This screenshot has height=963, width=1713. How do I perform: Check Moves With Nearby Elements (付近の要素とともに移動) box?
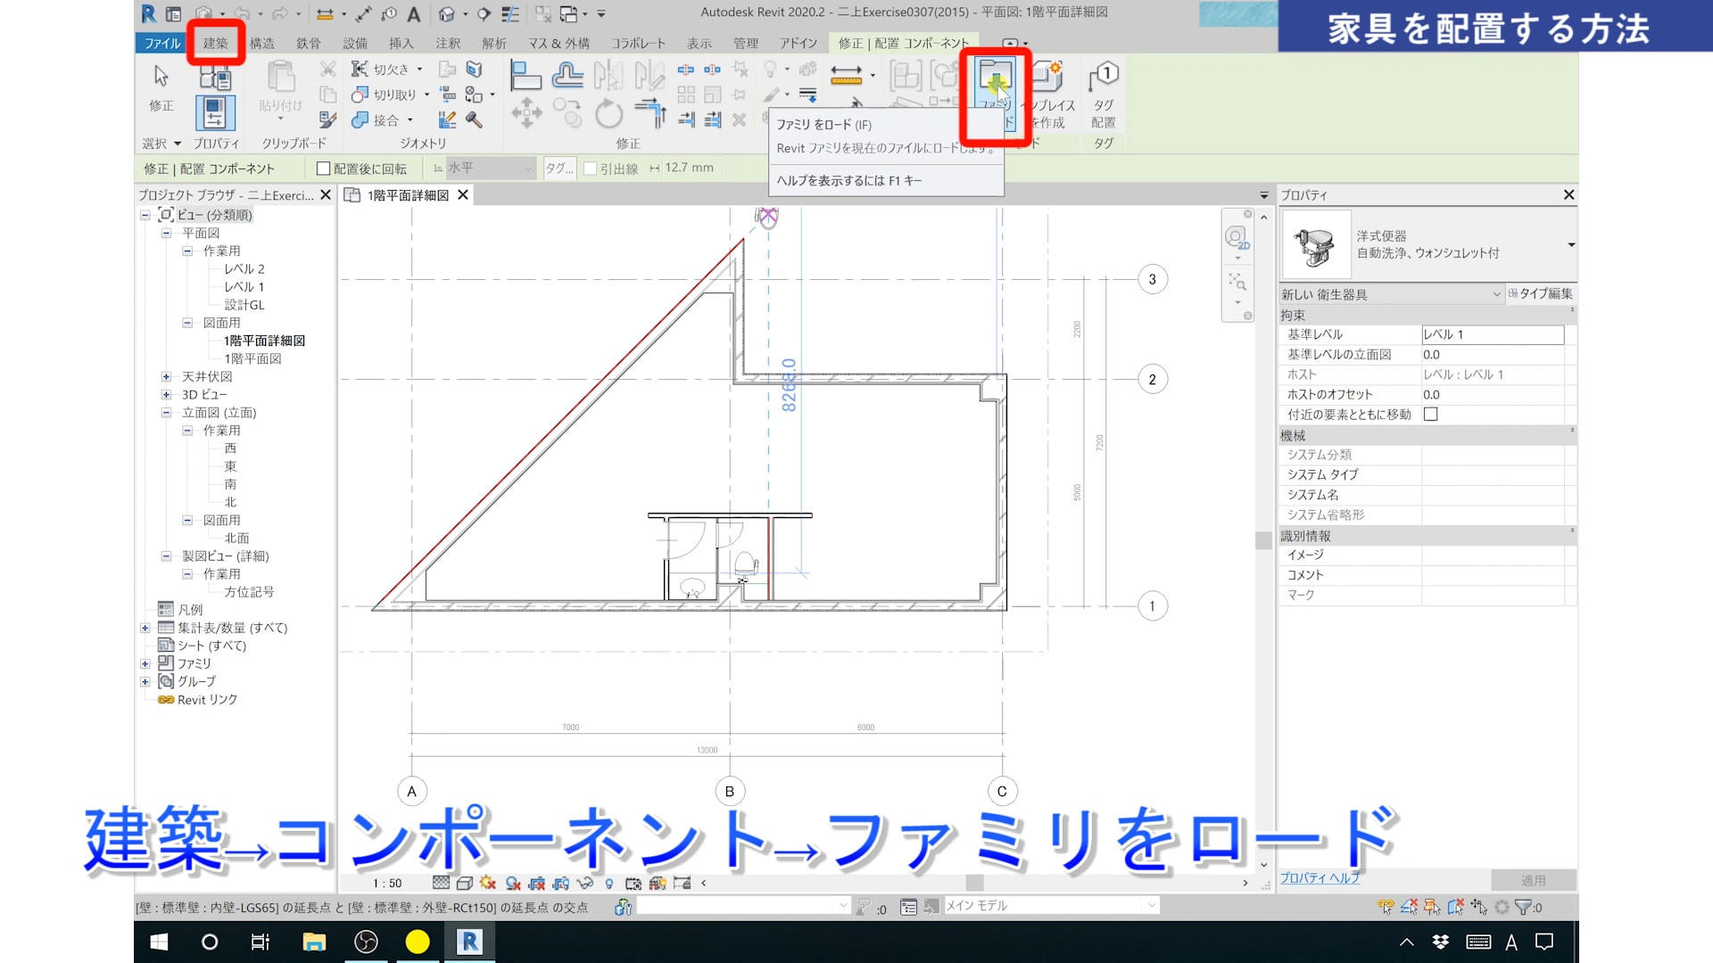coord(1431,415)
